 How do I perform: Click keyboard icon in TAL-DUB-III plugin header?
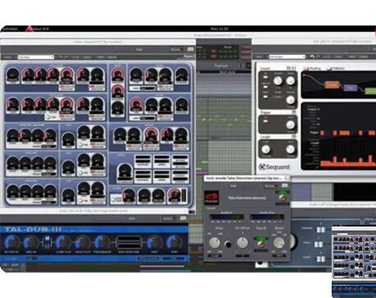183,218
